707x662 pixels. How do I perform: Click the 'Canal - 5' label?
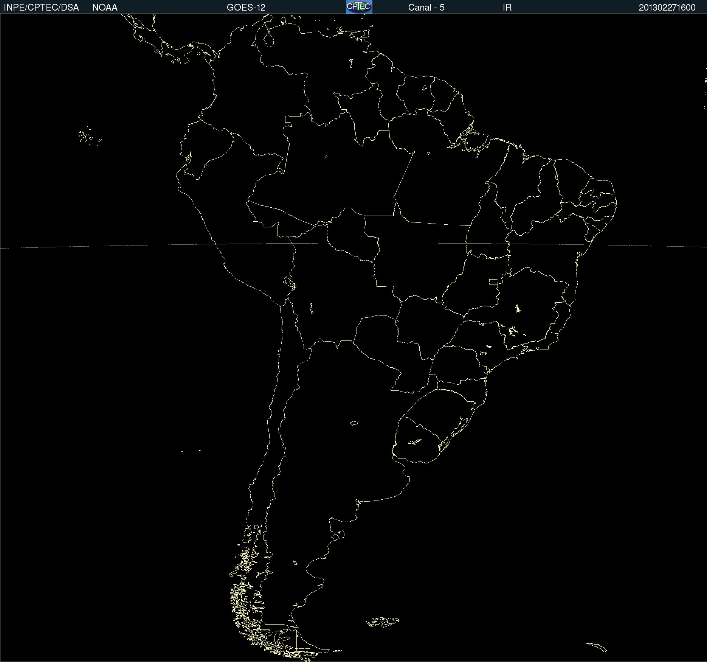[426, 8]
